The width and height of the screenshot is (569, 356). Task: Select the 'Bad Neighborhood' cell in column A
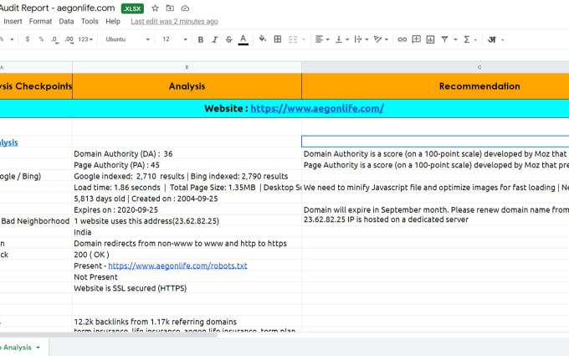[36, 221]
